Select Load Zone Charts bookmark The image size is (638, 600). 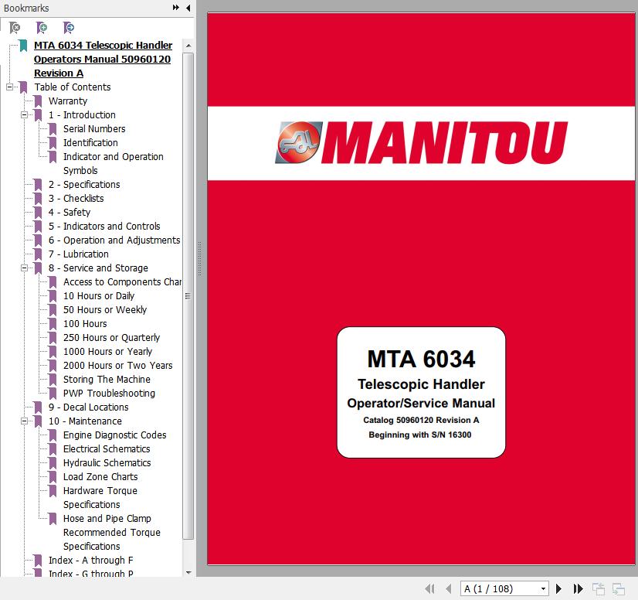point(100,476)
